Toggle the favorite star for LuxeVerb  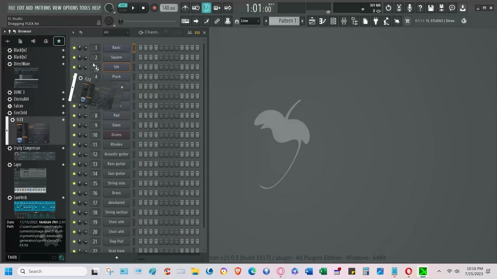coord(63,198)
